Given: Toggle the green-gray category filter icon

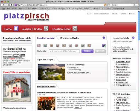Looking at the screenshot, I should click(83, 45).
